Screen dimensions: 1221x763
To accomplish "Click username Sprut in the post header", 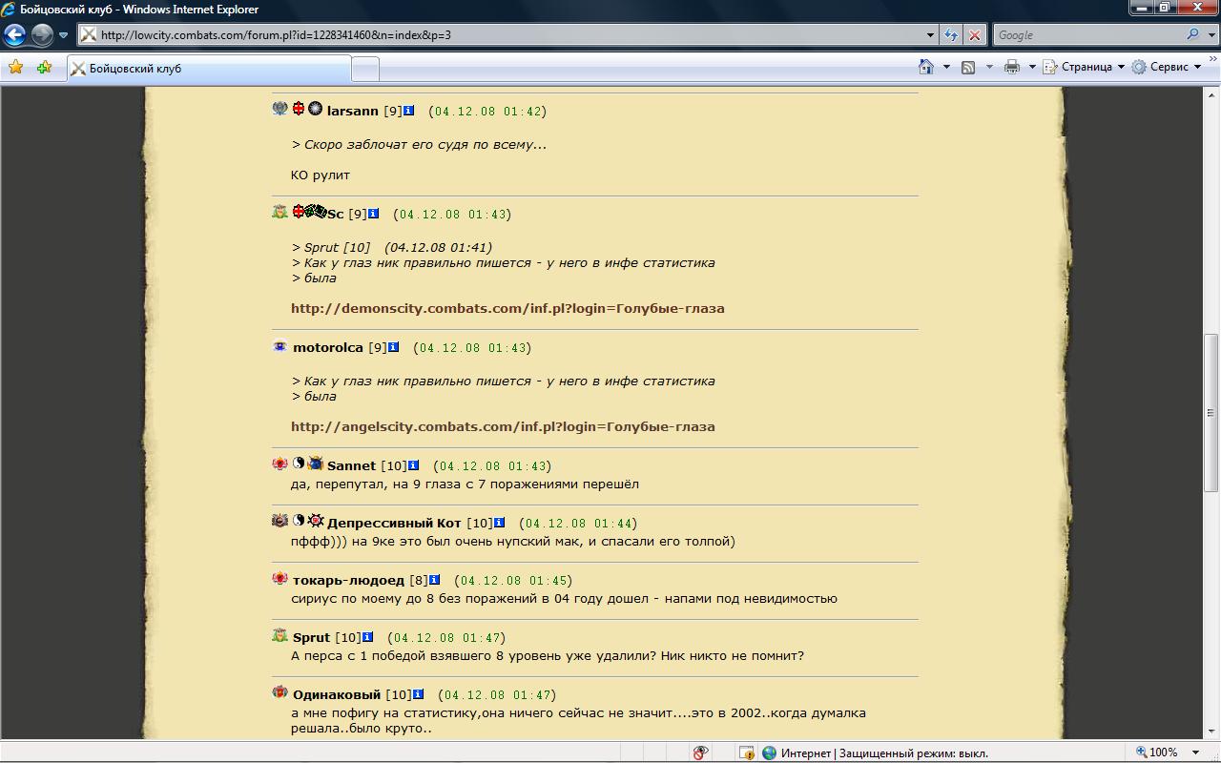I will click(311, 637).
